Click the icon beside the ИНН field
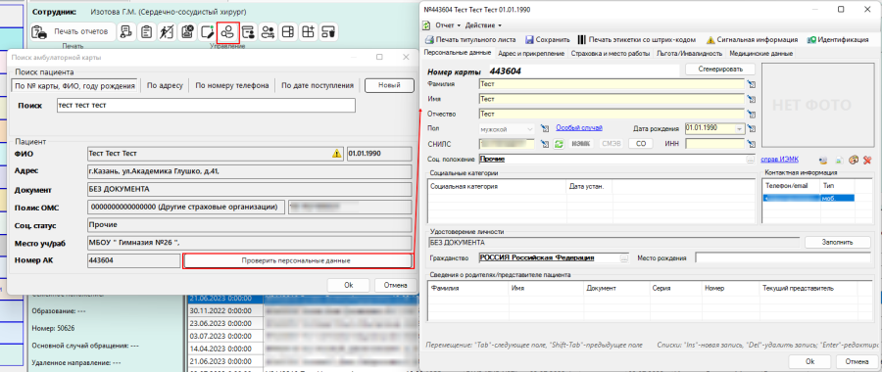 pos(751,144)
